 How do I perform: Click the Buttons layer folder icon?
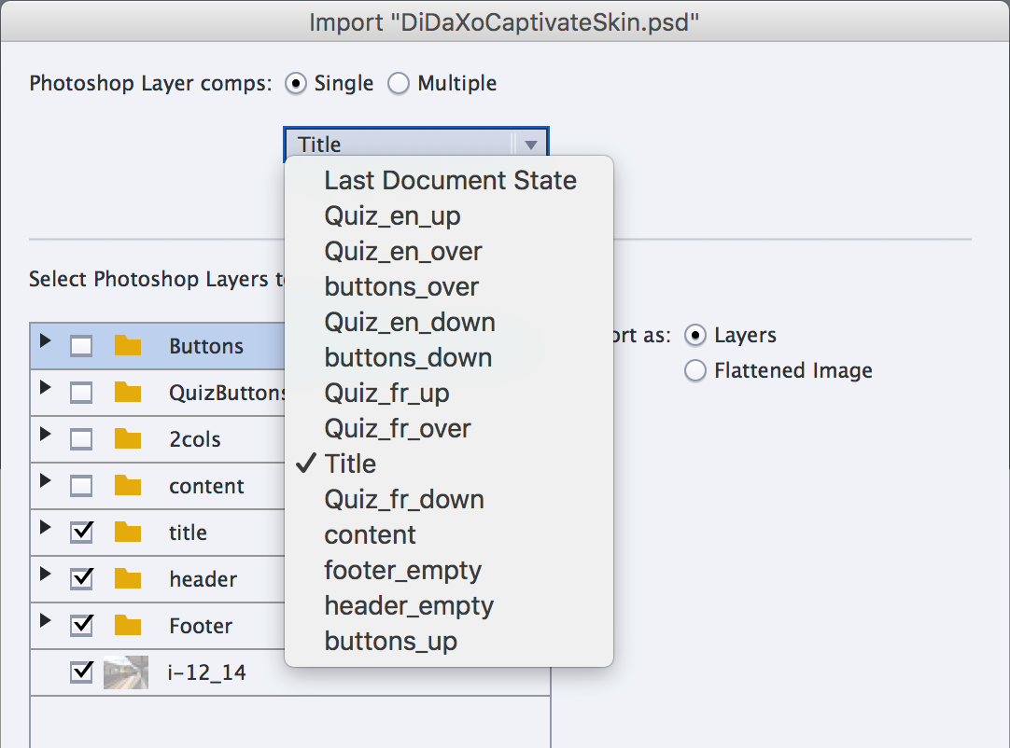coord(127,346)
